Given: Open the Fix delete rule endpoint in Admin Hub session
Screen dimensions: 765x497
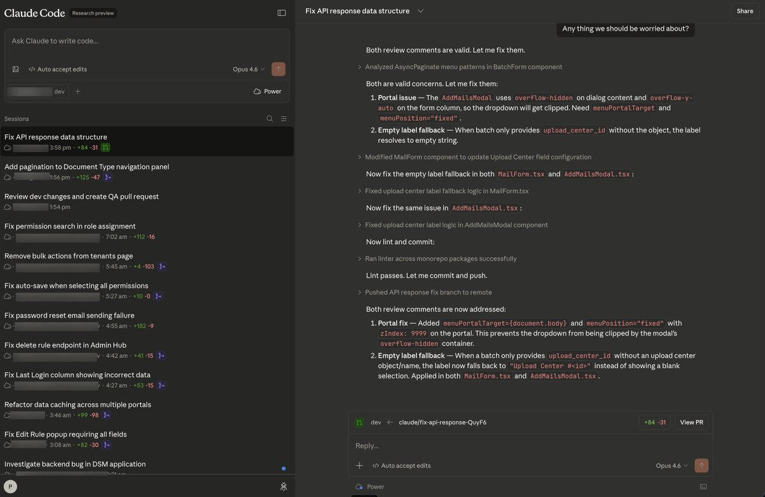Looking at the screenshot, I should coord(147,350).
